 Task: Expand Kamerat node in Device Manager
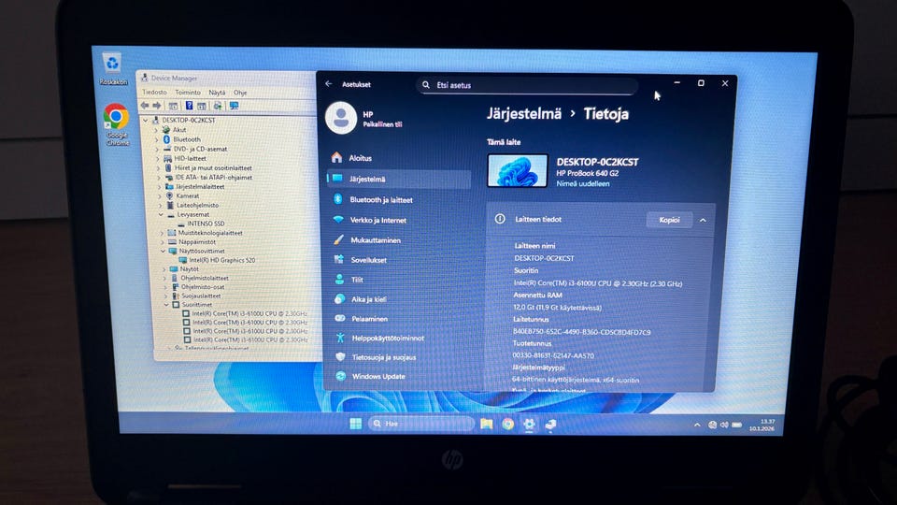coord(160,195)
